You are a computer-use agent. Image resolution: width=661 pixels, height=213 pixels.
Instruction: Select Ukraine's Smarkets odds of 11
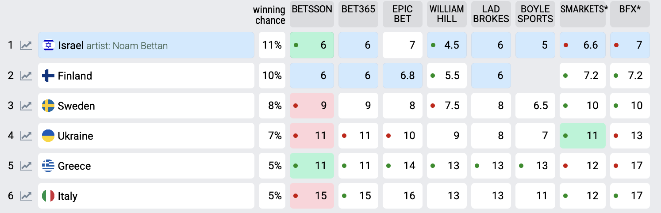(x=583, y=136)
